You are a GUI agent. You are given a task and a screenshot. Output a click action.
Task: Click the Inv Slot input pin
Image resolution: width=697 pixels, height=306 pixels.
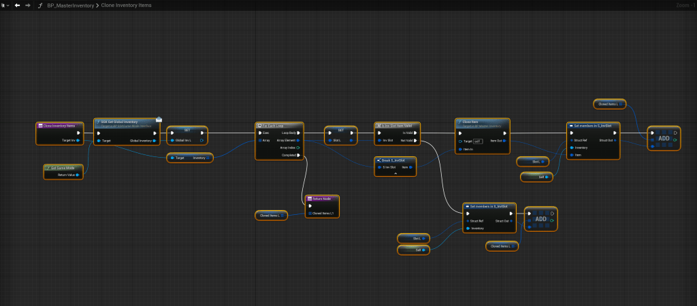[379, 140]
